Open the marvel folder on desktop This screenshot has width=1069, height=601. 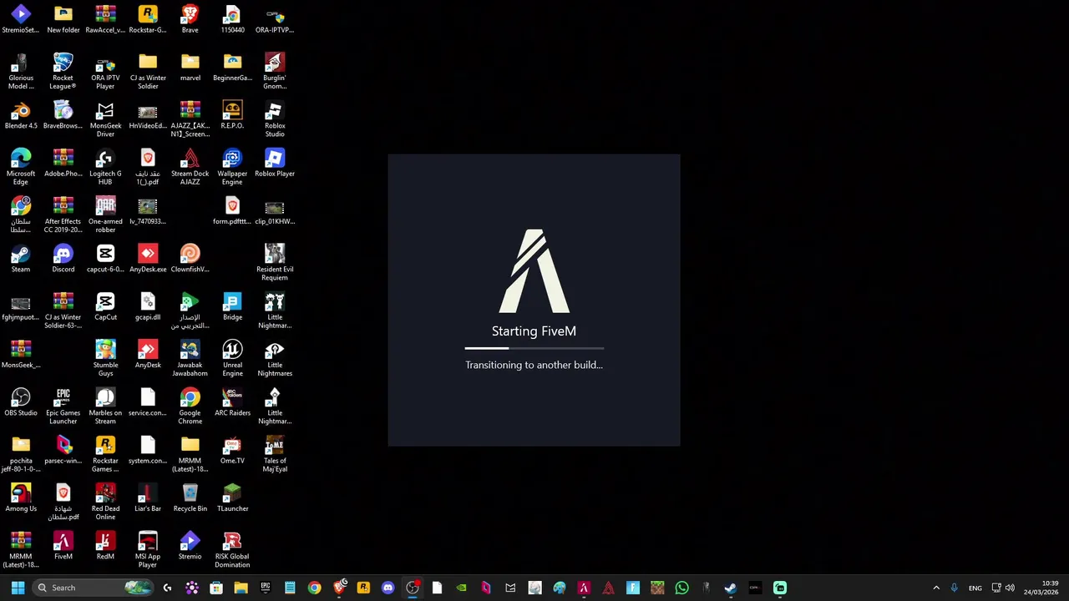click(x=190, y=67)
